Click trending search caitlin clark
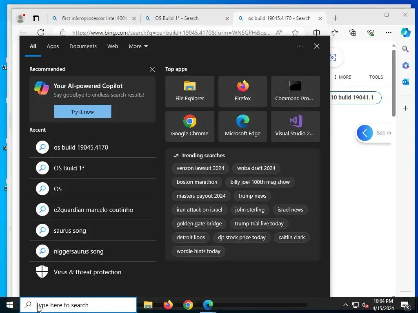 pos(291,237)
